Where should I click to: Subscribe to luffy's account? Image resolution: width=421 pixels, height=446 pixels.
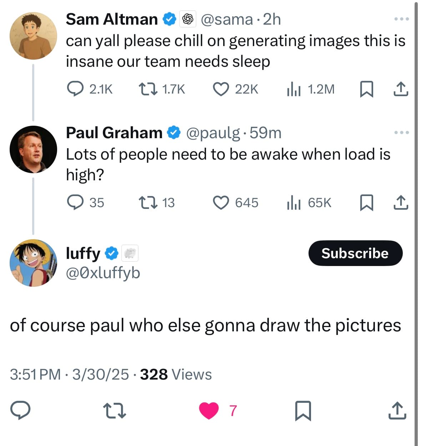click(355, 253)
